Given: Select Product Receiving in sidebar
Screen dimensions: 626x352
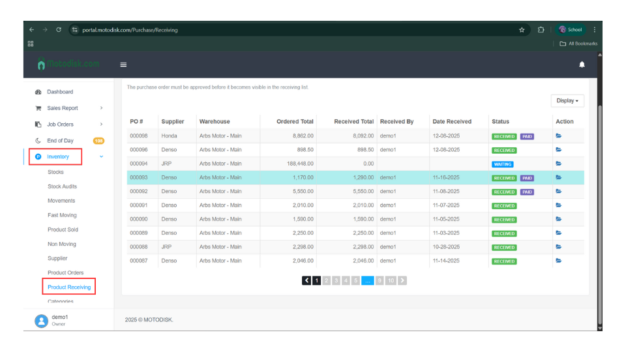Looking at the screenshot, I should point(69,287).
